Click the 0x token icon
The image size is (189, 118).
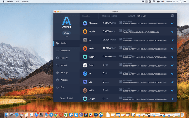tap(85, 40)
